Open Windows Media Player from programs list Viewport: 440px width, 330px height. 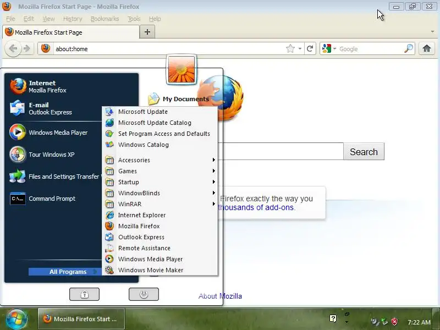click(x=160, y=259)
